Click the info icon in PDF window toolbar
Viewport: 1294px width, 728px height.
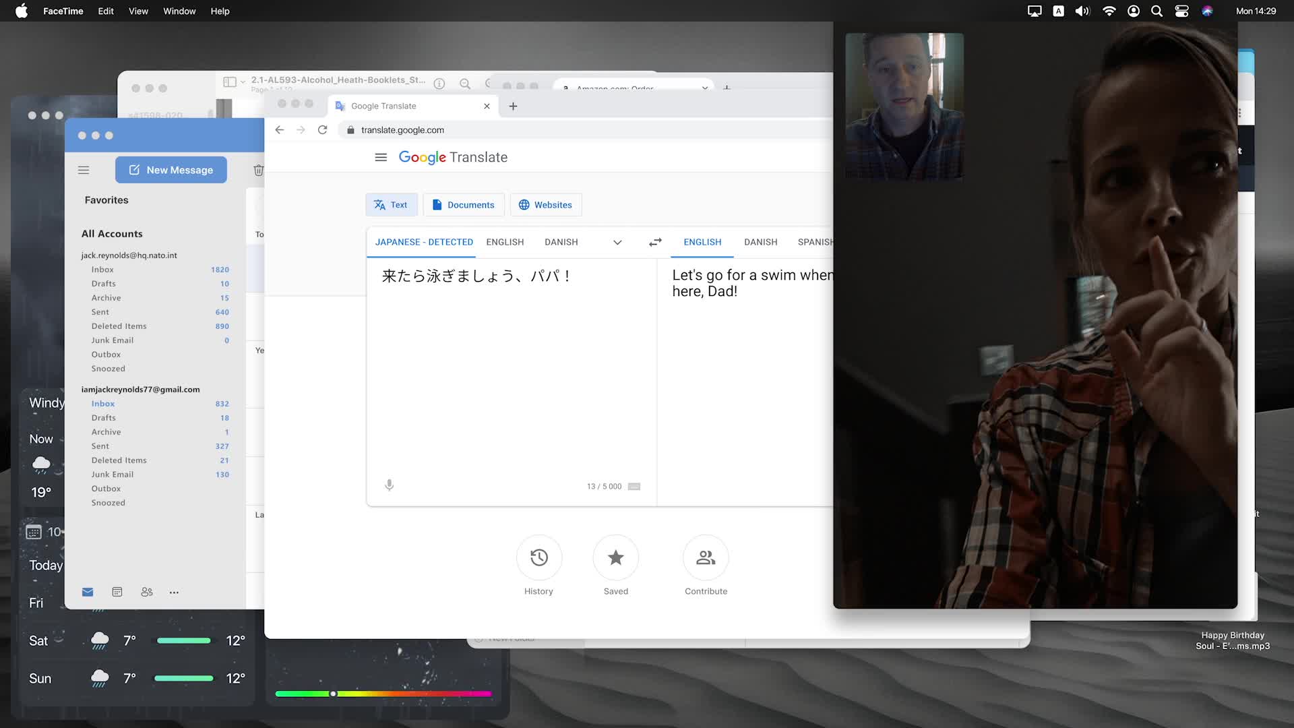(439, 84)
